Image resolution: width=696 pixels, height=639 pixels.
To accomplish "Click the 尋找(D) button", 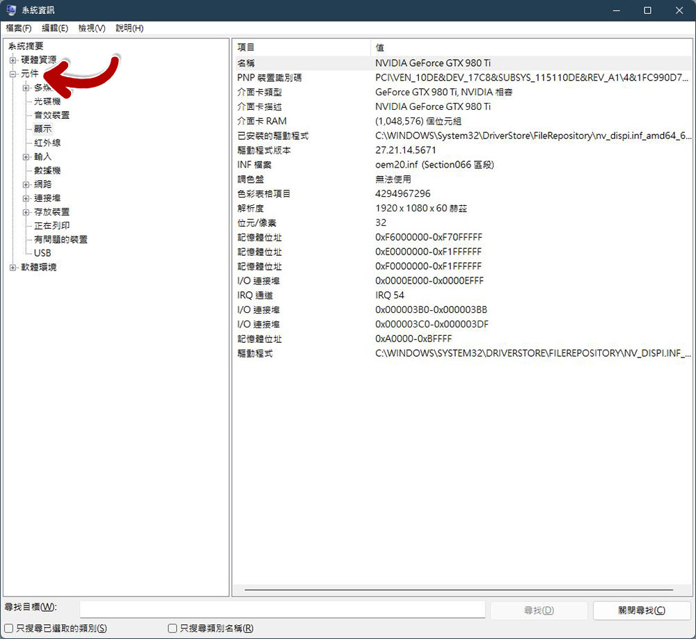I will pos(538,610).
